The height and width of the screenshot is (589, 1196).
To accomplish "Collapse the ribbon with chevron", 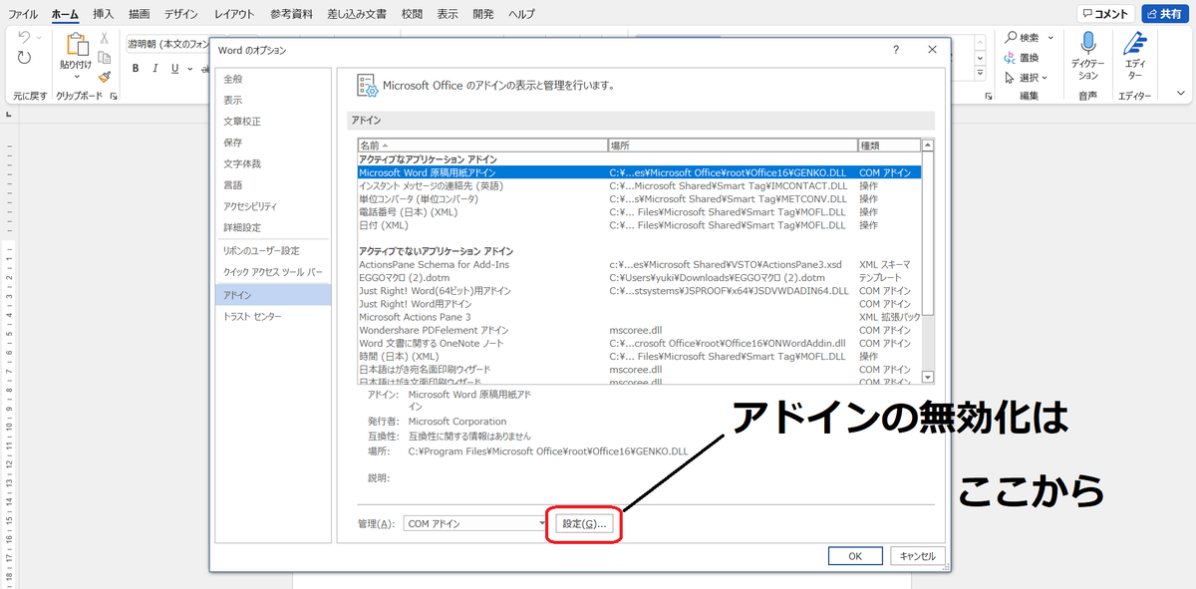I will tap(1181, 94).
